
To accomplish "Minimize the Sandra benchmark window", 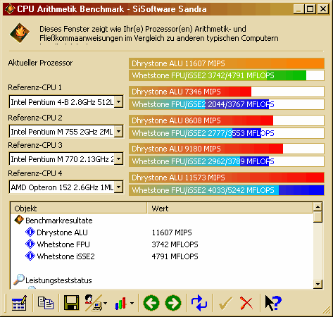I will [x=299, y=9].
